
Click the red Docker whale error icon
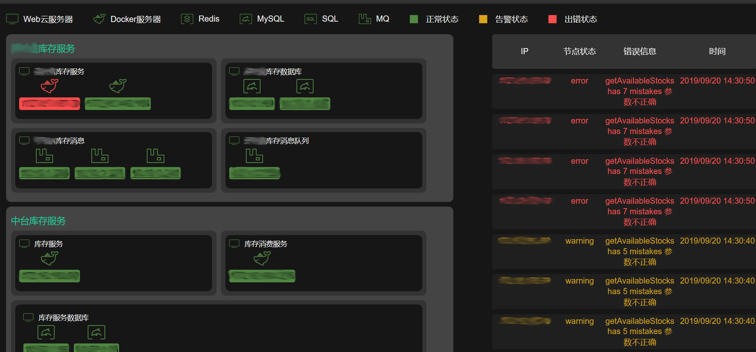[49, 86]
